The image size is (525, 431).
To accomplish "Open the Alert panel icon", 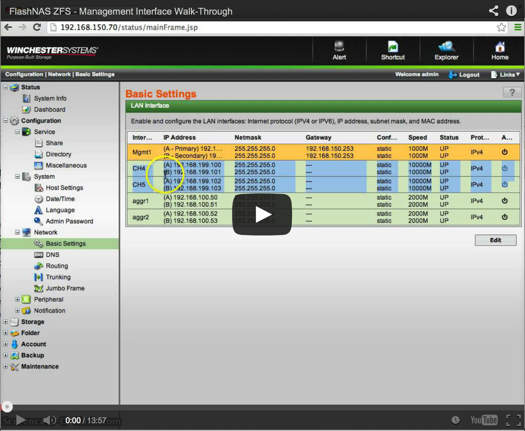I will click(x=339, y=50).
